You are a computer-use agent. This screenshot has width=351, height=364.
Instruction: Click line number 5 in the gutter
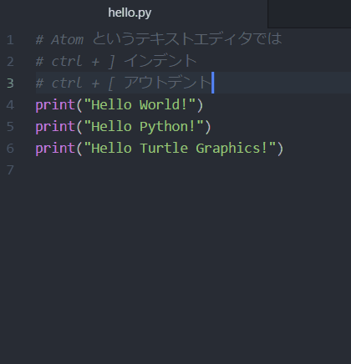tap(10, 127)
